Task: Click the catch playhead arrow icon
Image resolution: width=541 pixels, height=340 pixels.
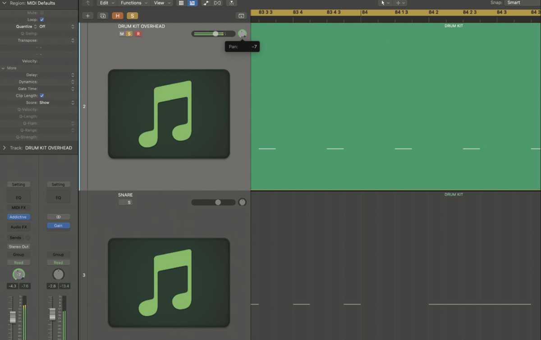Action: tap(87, 3)
